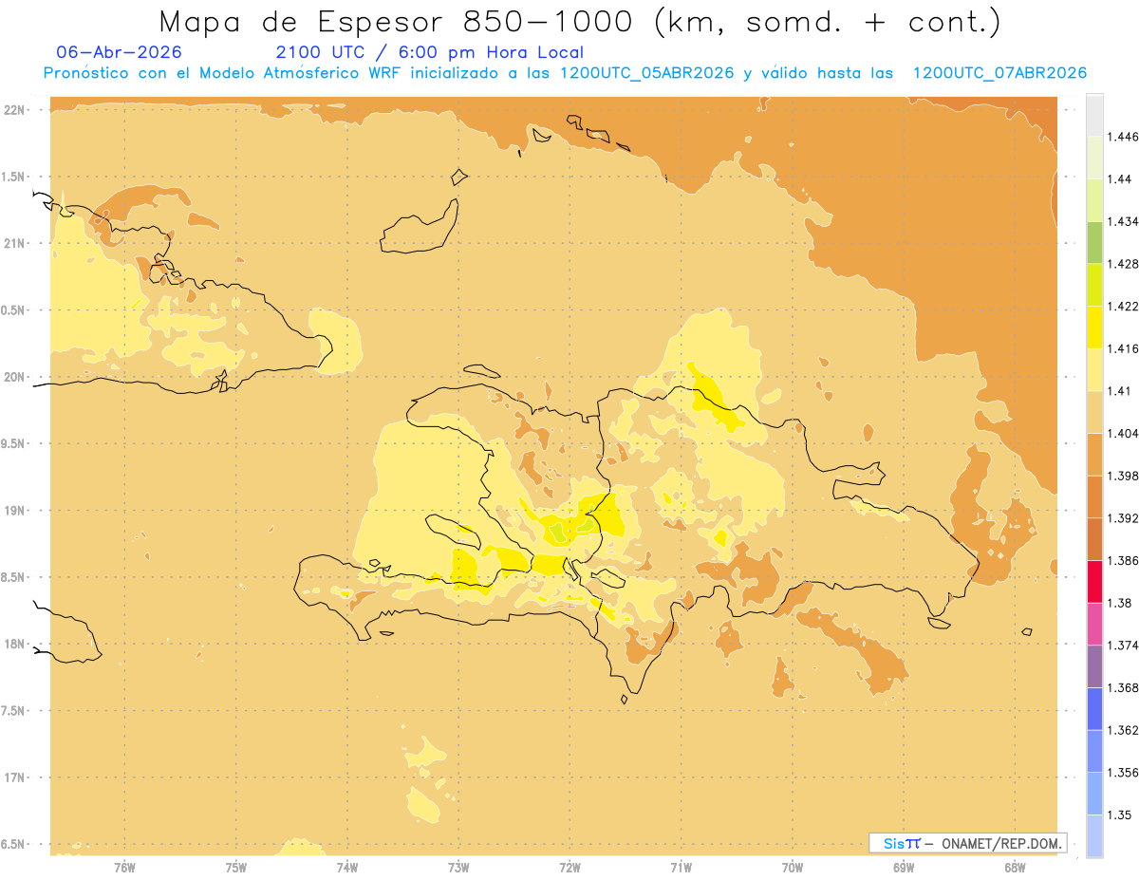
Task: Click the 18N latitude axis label
Action: [x=15, y=645]
